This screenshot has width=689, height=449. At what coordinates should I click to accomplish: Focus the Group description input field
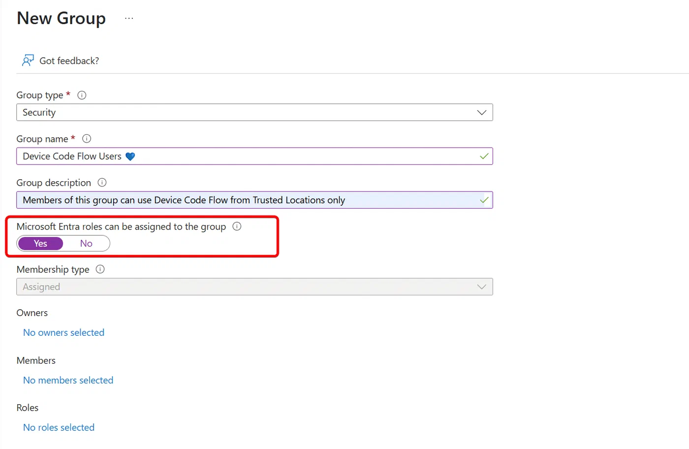coord(254,200)
